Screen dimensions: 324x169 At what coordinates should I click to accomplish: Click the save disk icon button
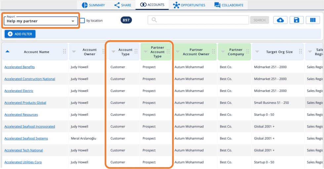click(x=297, y=20)
